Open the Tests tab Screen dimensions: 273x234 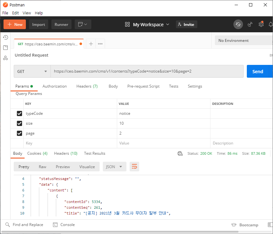pyautogui.click(x=174, y=86)
